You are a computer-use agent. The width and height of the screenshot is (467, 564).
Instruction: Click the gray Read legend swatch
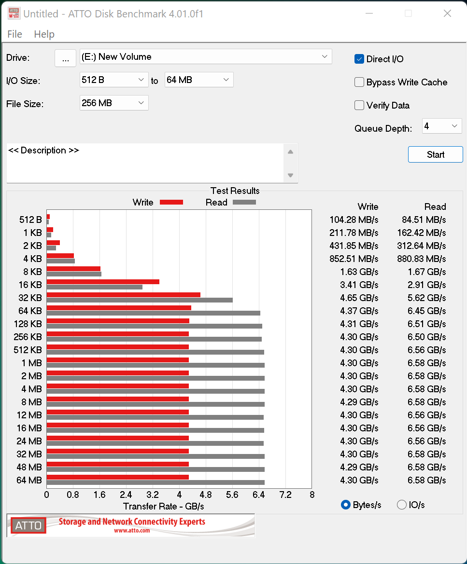(x=244, y=202)
